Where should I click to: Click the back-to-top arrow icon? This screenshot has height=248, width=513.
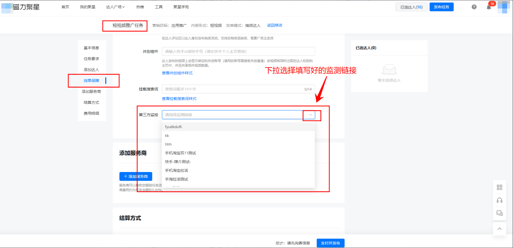(500, 229)
